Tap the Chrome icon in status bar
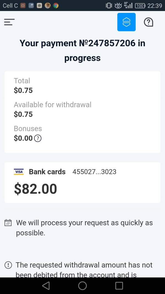165x294 pixels. (x=56, y=6)
